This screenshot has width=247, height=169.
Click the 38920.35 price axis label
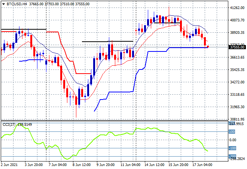237,32
